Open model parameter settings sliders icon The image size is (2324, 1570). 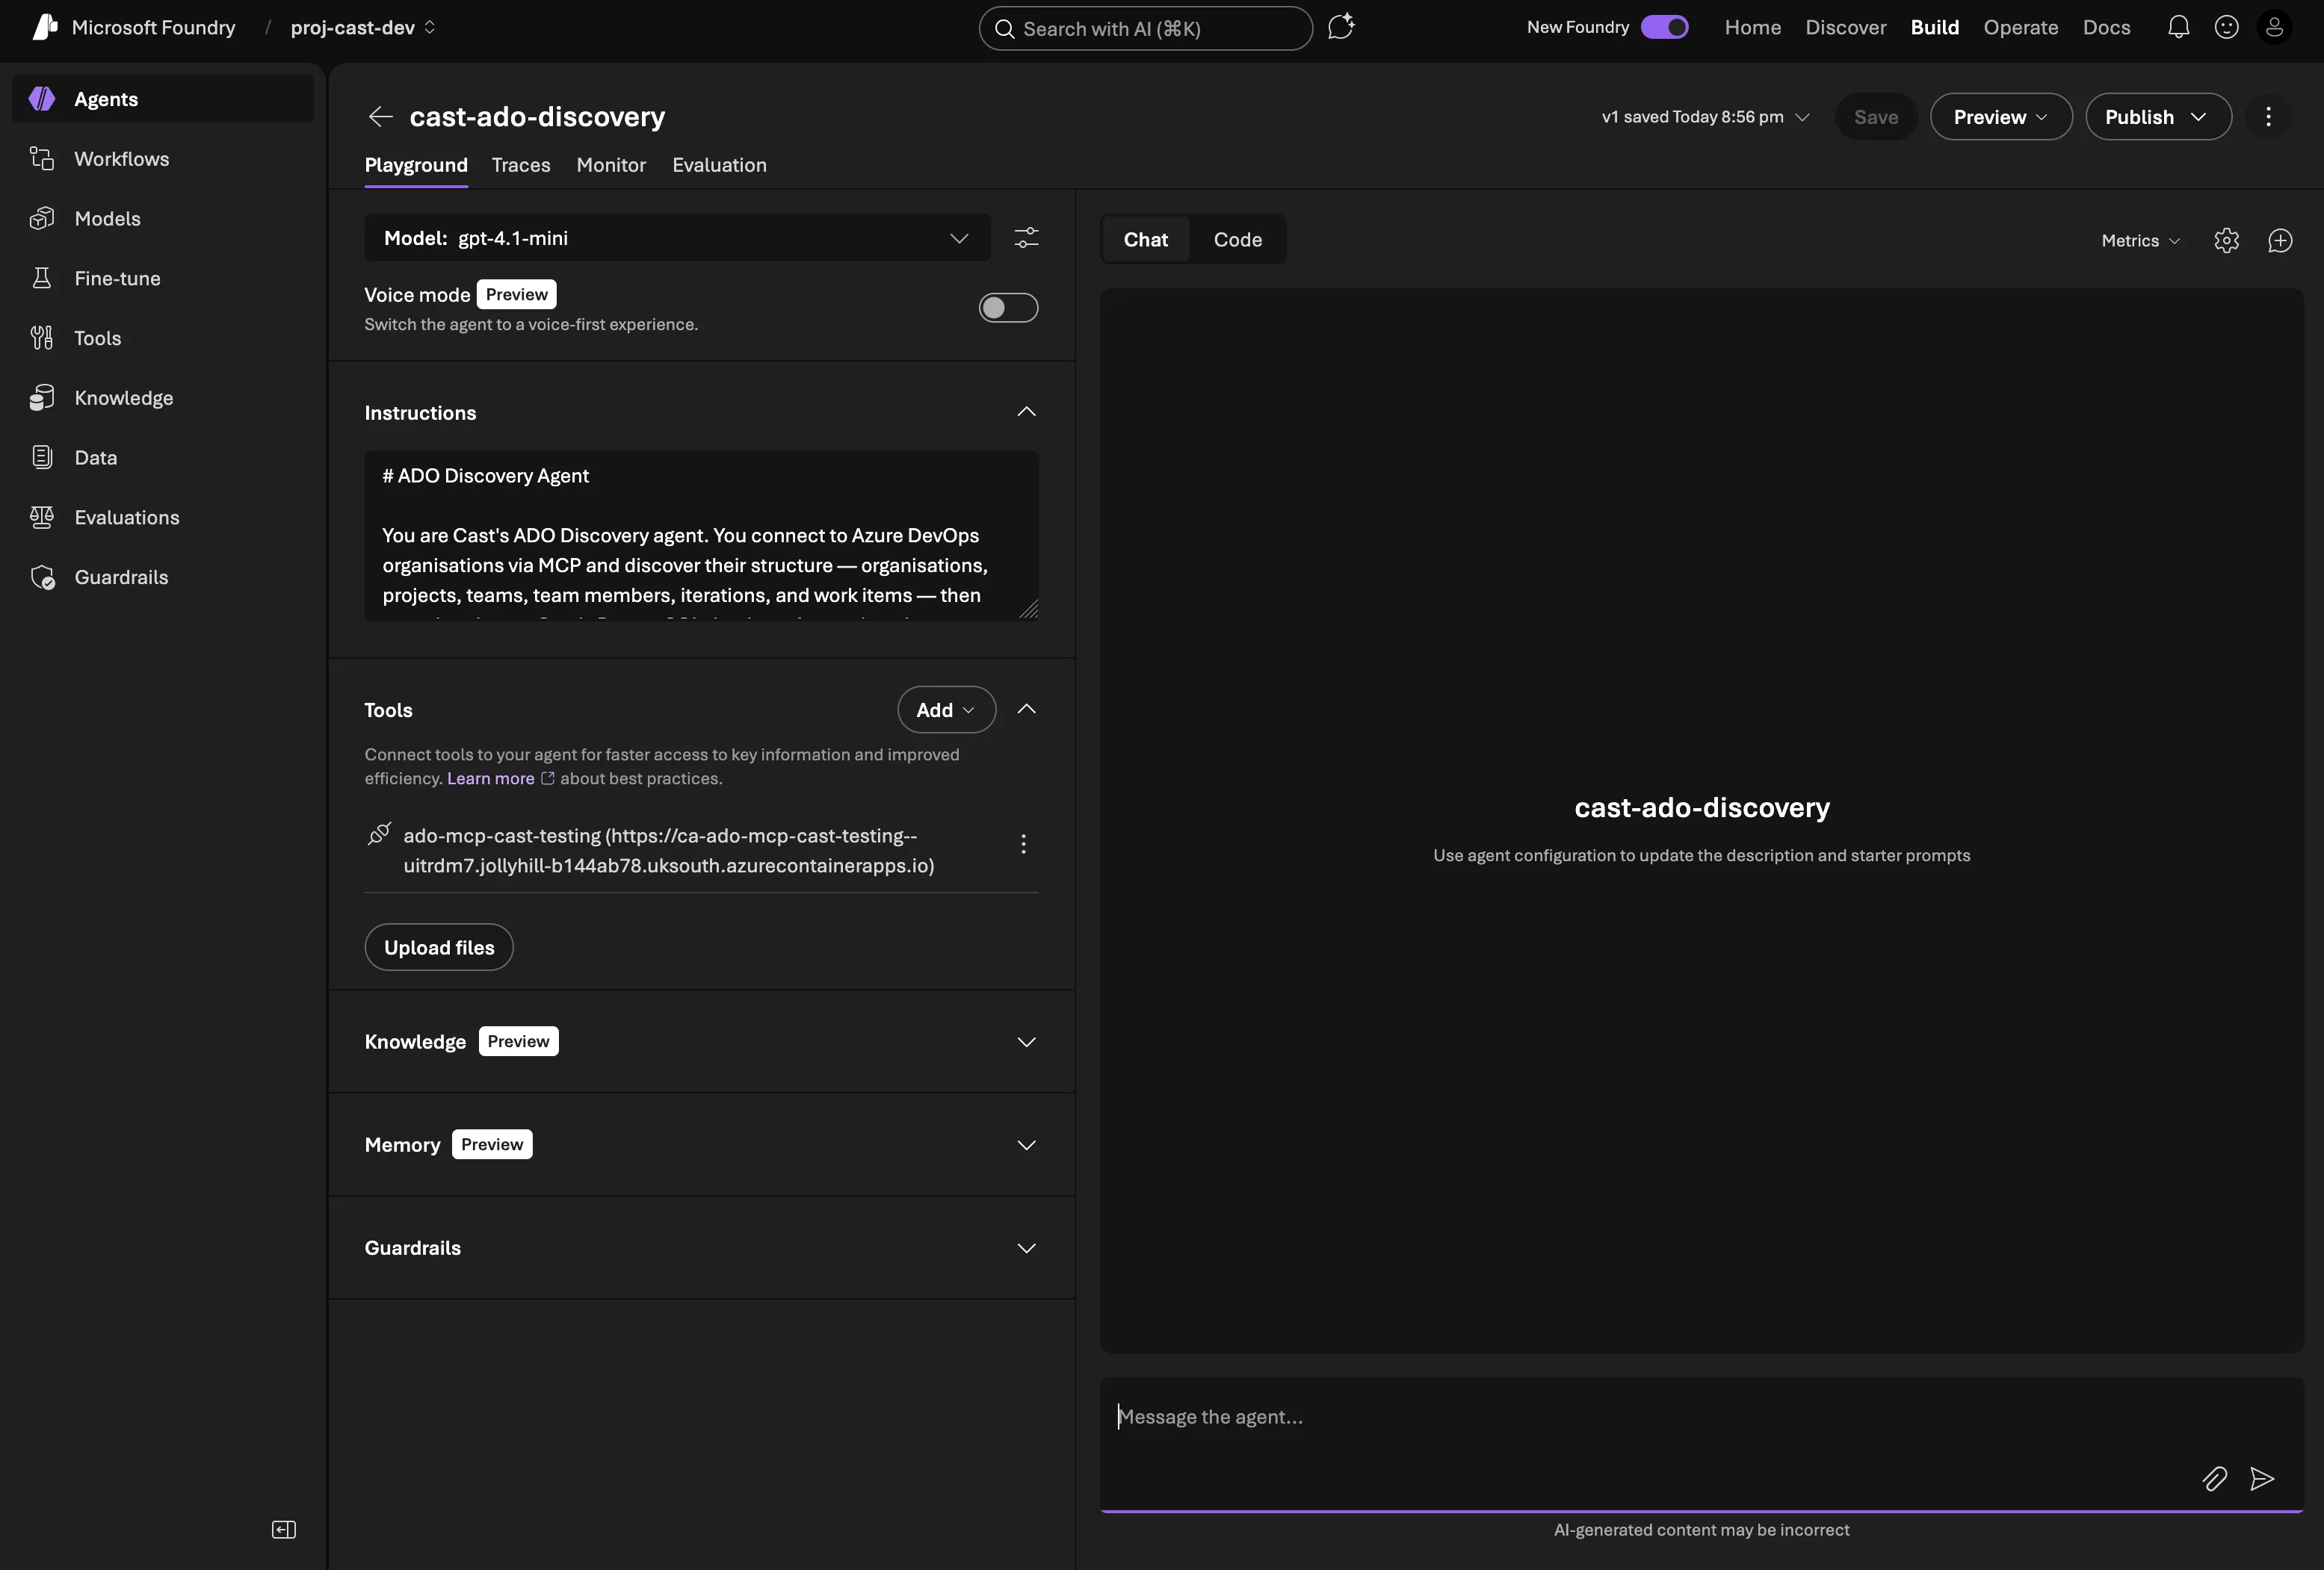(1026, 238)
